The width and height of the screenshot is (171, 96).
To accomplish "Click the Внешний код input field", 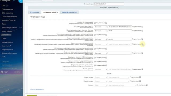I will pos(109,4).
